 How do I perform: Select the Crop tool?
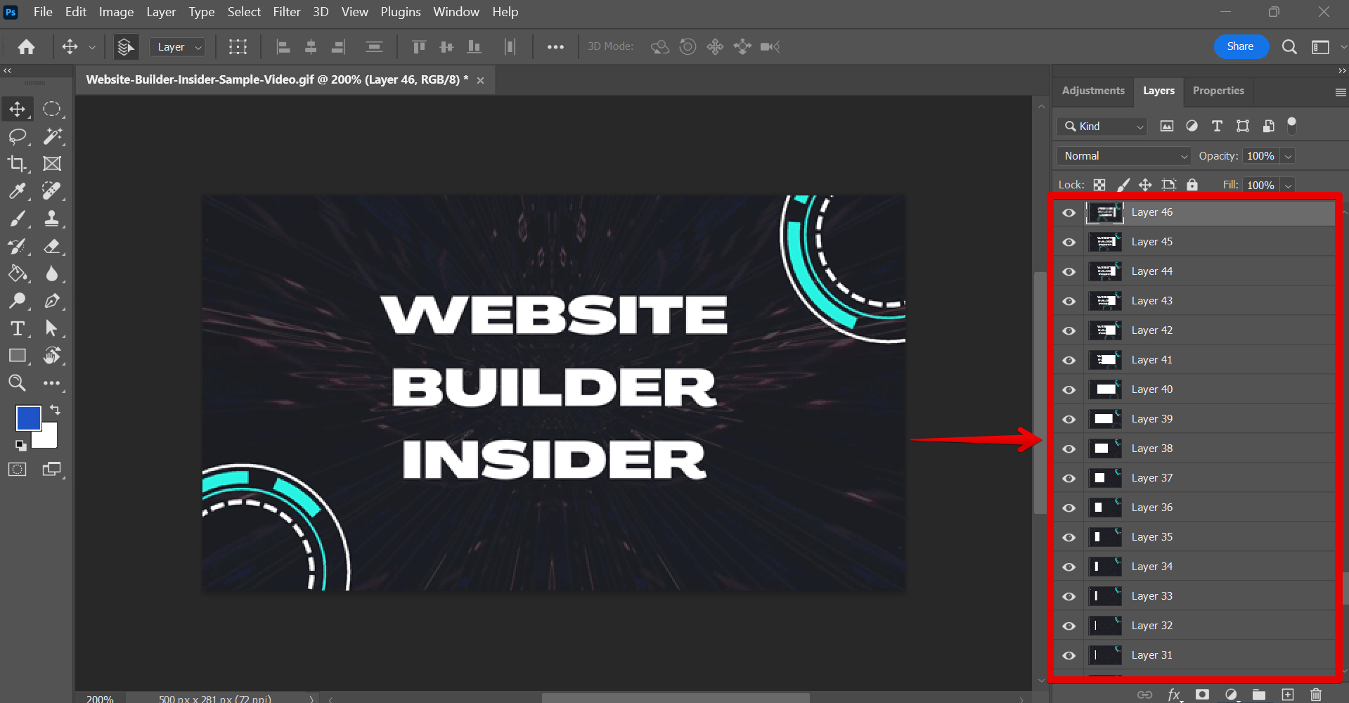click(x=17, y=164)
